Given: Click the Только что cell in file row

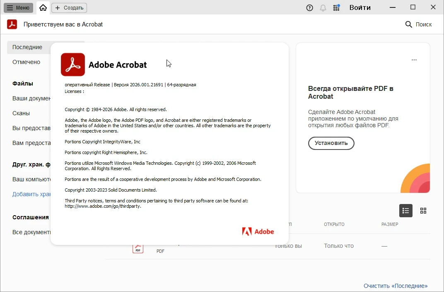Looking at the screenshot, I should point(339,246).
